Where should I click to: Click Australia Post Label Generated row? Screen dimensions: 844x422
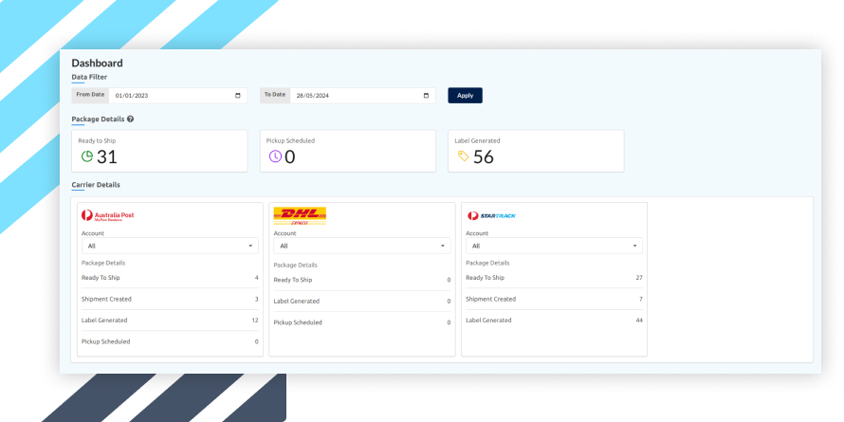click(170, 321)
